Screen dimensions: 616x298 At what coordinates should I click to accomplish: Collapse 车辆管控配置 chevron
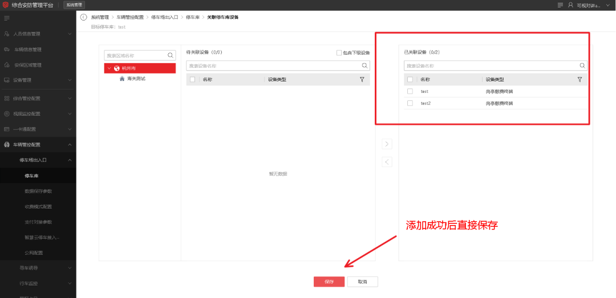pos(70,145)
